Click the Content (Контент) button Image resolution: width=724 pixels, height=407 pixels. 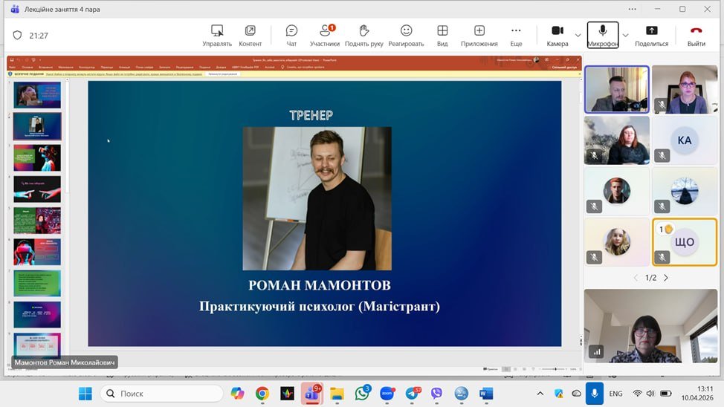coord(251,35)
